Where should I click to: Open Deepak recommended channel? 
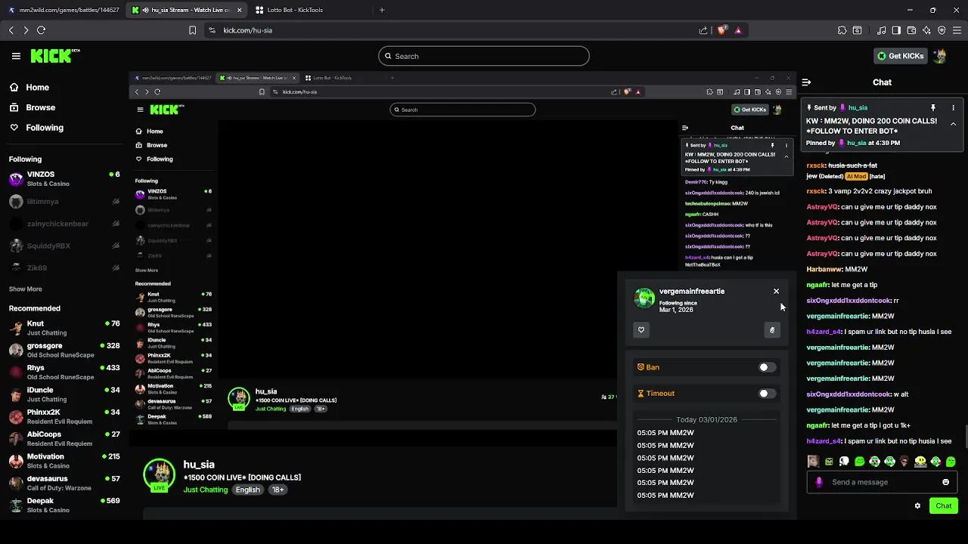(x=64, y=505)
